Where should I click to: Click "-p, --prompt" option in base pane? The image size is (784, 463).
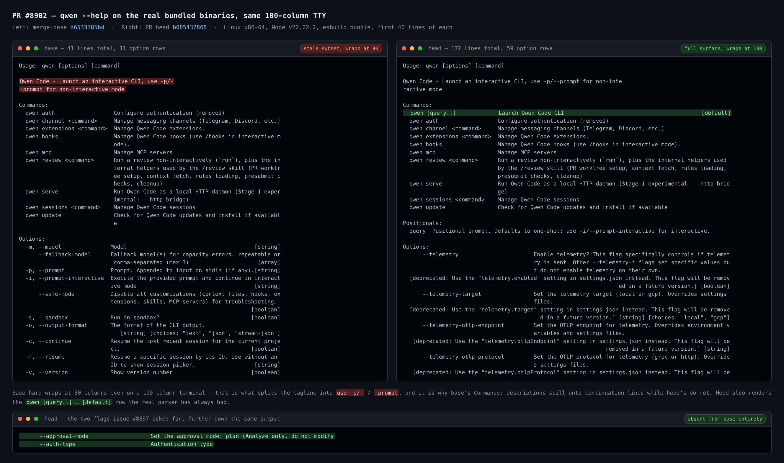[x=45, y=270]
